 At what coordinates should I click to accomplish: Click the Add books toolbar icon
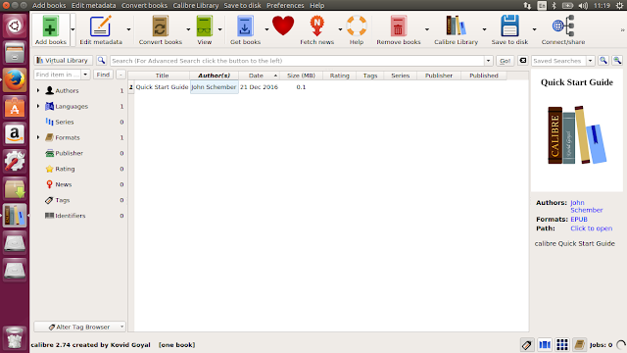(50, 25)
